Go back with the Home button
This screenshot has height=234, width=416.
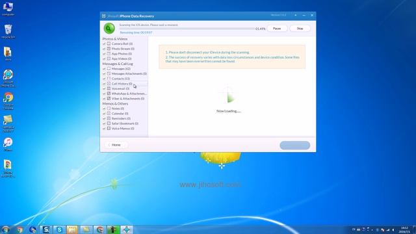[x=116, y=145]
